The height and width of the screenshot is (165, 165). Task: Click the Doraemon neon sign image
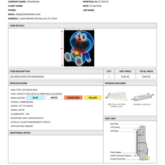coord(79,48)
